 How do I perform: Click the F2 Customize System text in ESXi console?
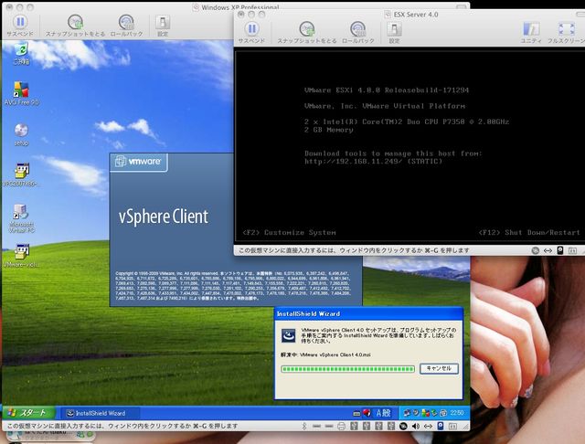(x=289, y=232)
